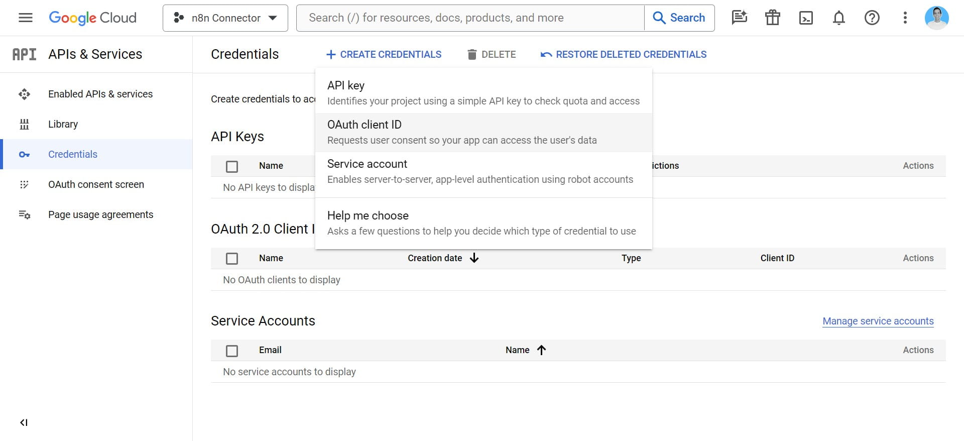Tick the select-all checkbox in OAuth clients table
The width and height of the screenshot is (964, 441).
[x=232, y=259]
